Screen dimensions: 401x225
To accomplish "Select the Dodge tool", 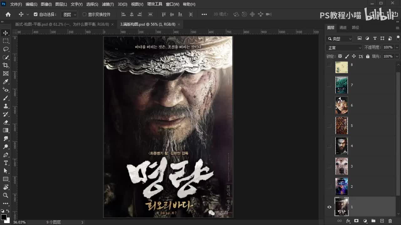I will click(x=6, y=147).
